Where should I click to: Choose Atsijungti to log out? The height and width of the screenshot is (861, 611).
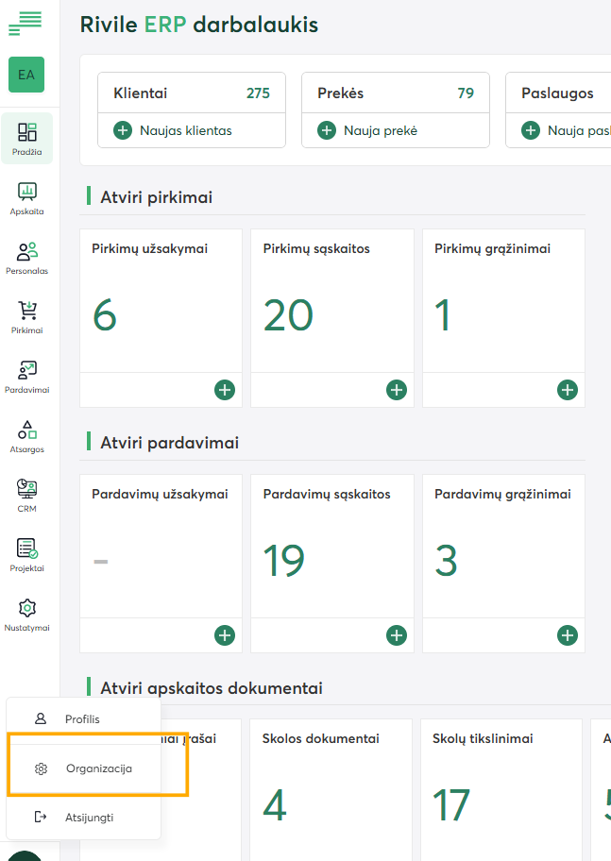pos(83,817)
